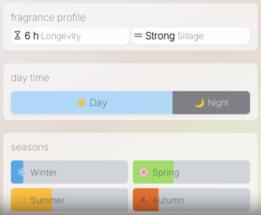Select the Day segment of the bar
Screen dimensions: 261x215
click(x=92, y=103)
